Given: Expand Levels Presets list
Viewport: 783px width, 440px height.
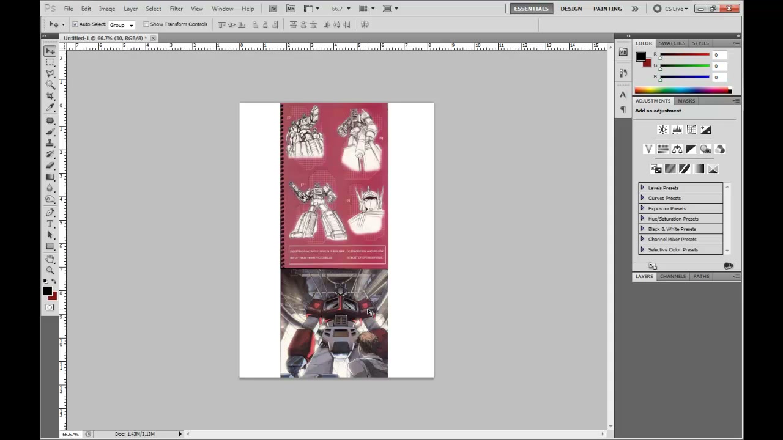Looking at the screenshot, I should [642, 188].
